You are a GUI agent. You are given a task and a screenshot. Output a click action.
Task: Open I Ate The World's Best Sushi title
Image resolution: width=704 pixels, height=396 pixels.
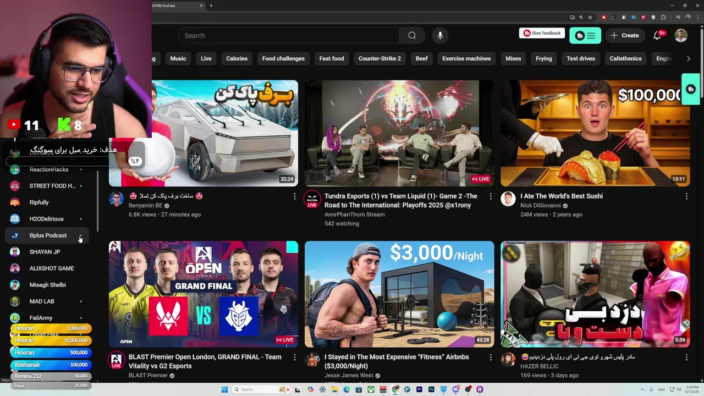tap(562, 196)
